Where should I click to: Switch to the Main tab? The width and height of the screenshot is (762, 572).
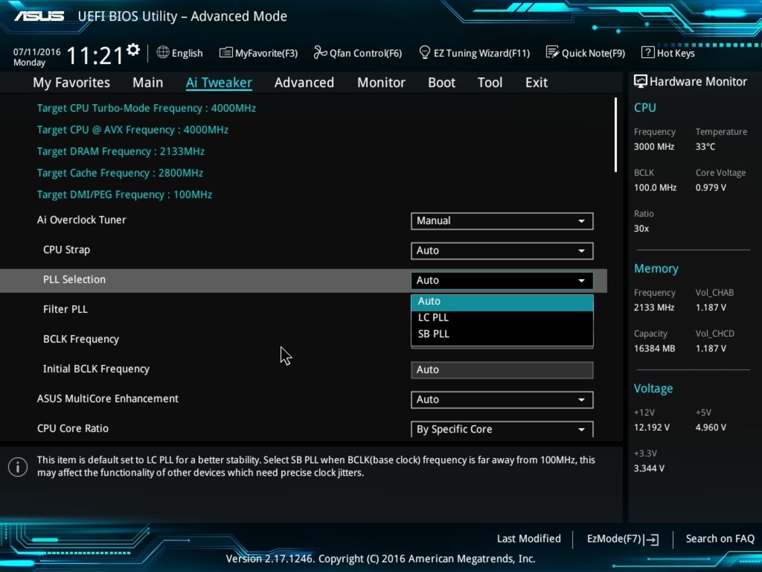click(148, 82)
